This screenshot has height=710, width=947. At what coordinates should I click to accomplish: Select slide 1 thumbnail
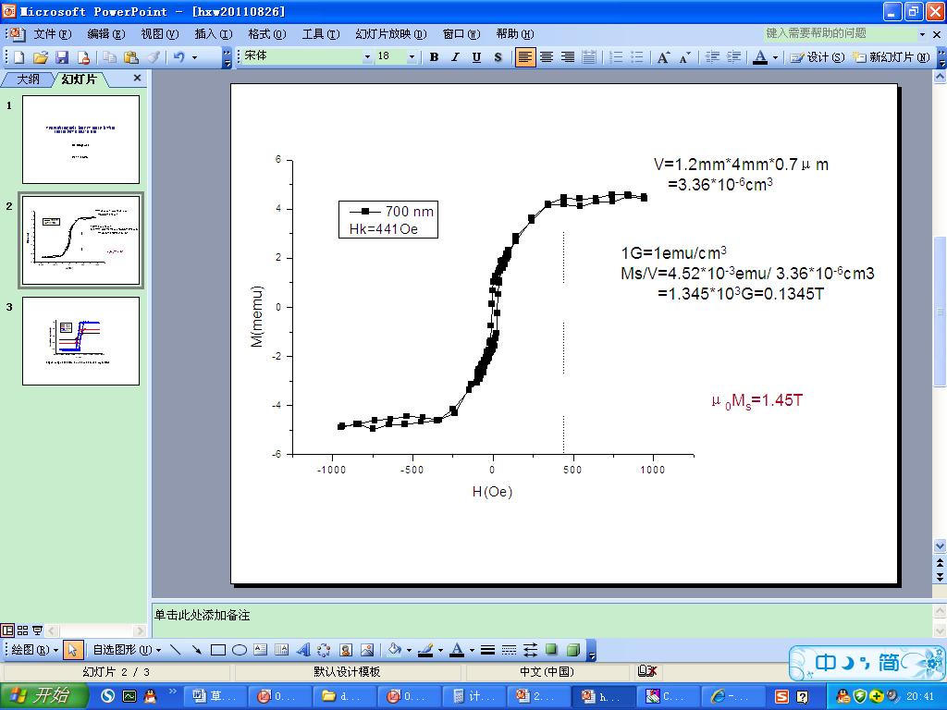[81, 140]
